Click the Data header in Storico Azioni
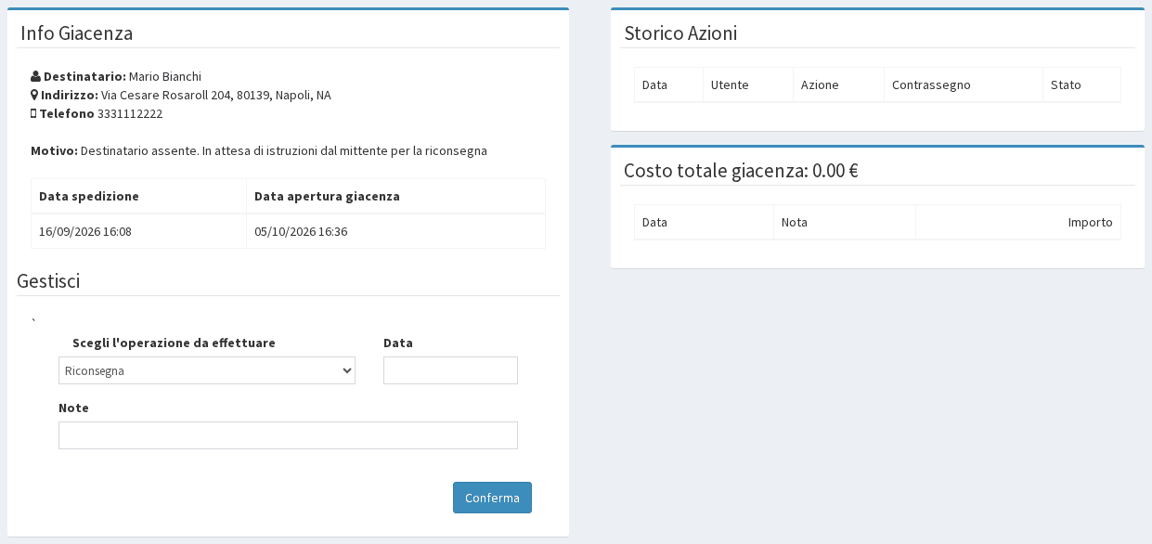 [669, 84]
